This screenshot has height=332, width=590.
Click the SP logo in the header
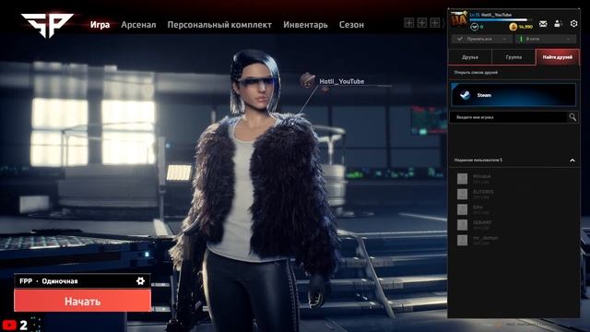point(47,25)
